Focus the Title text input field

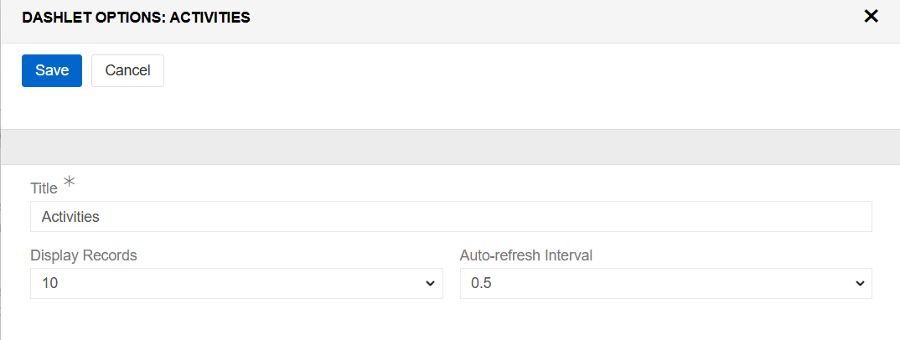pos(451,216)
